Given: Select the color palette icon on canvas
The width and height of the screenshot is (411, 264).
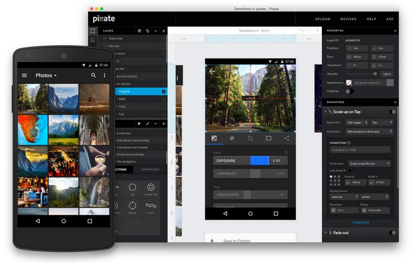Looking at the screenshot, I should (x=232, y=138).
